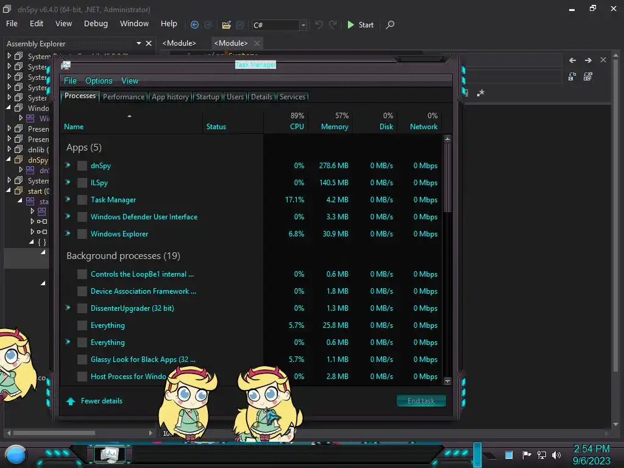Click the Glassy Look for Black Apps process icon
The width and height of the screenshot is (624, 468).
tap(82, 360)
